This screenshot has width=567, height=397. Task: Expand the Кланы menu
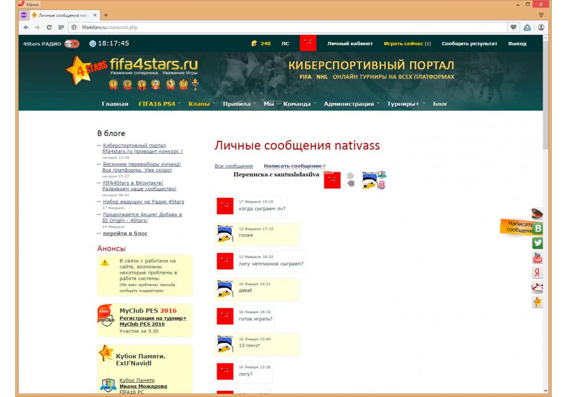(201, 104)
